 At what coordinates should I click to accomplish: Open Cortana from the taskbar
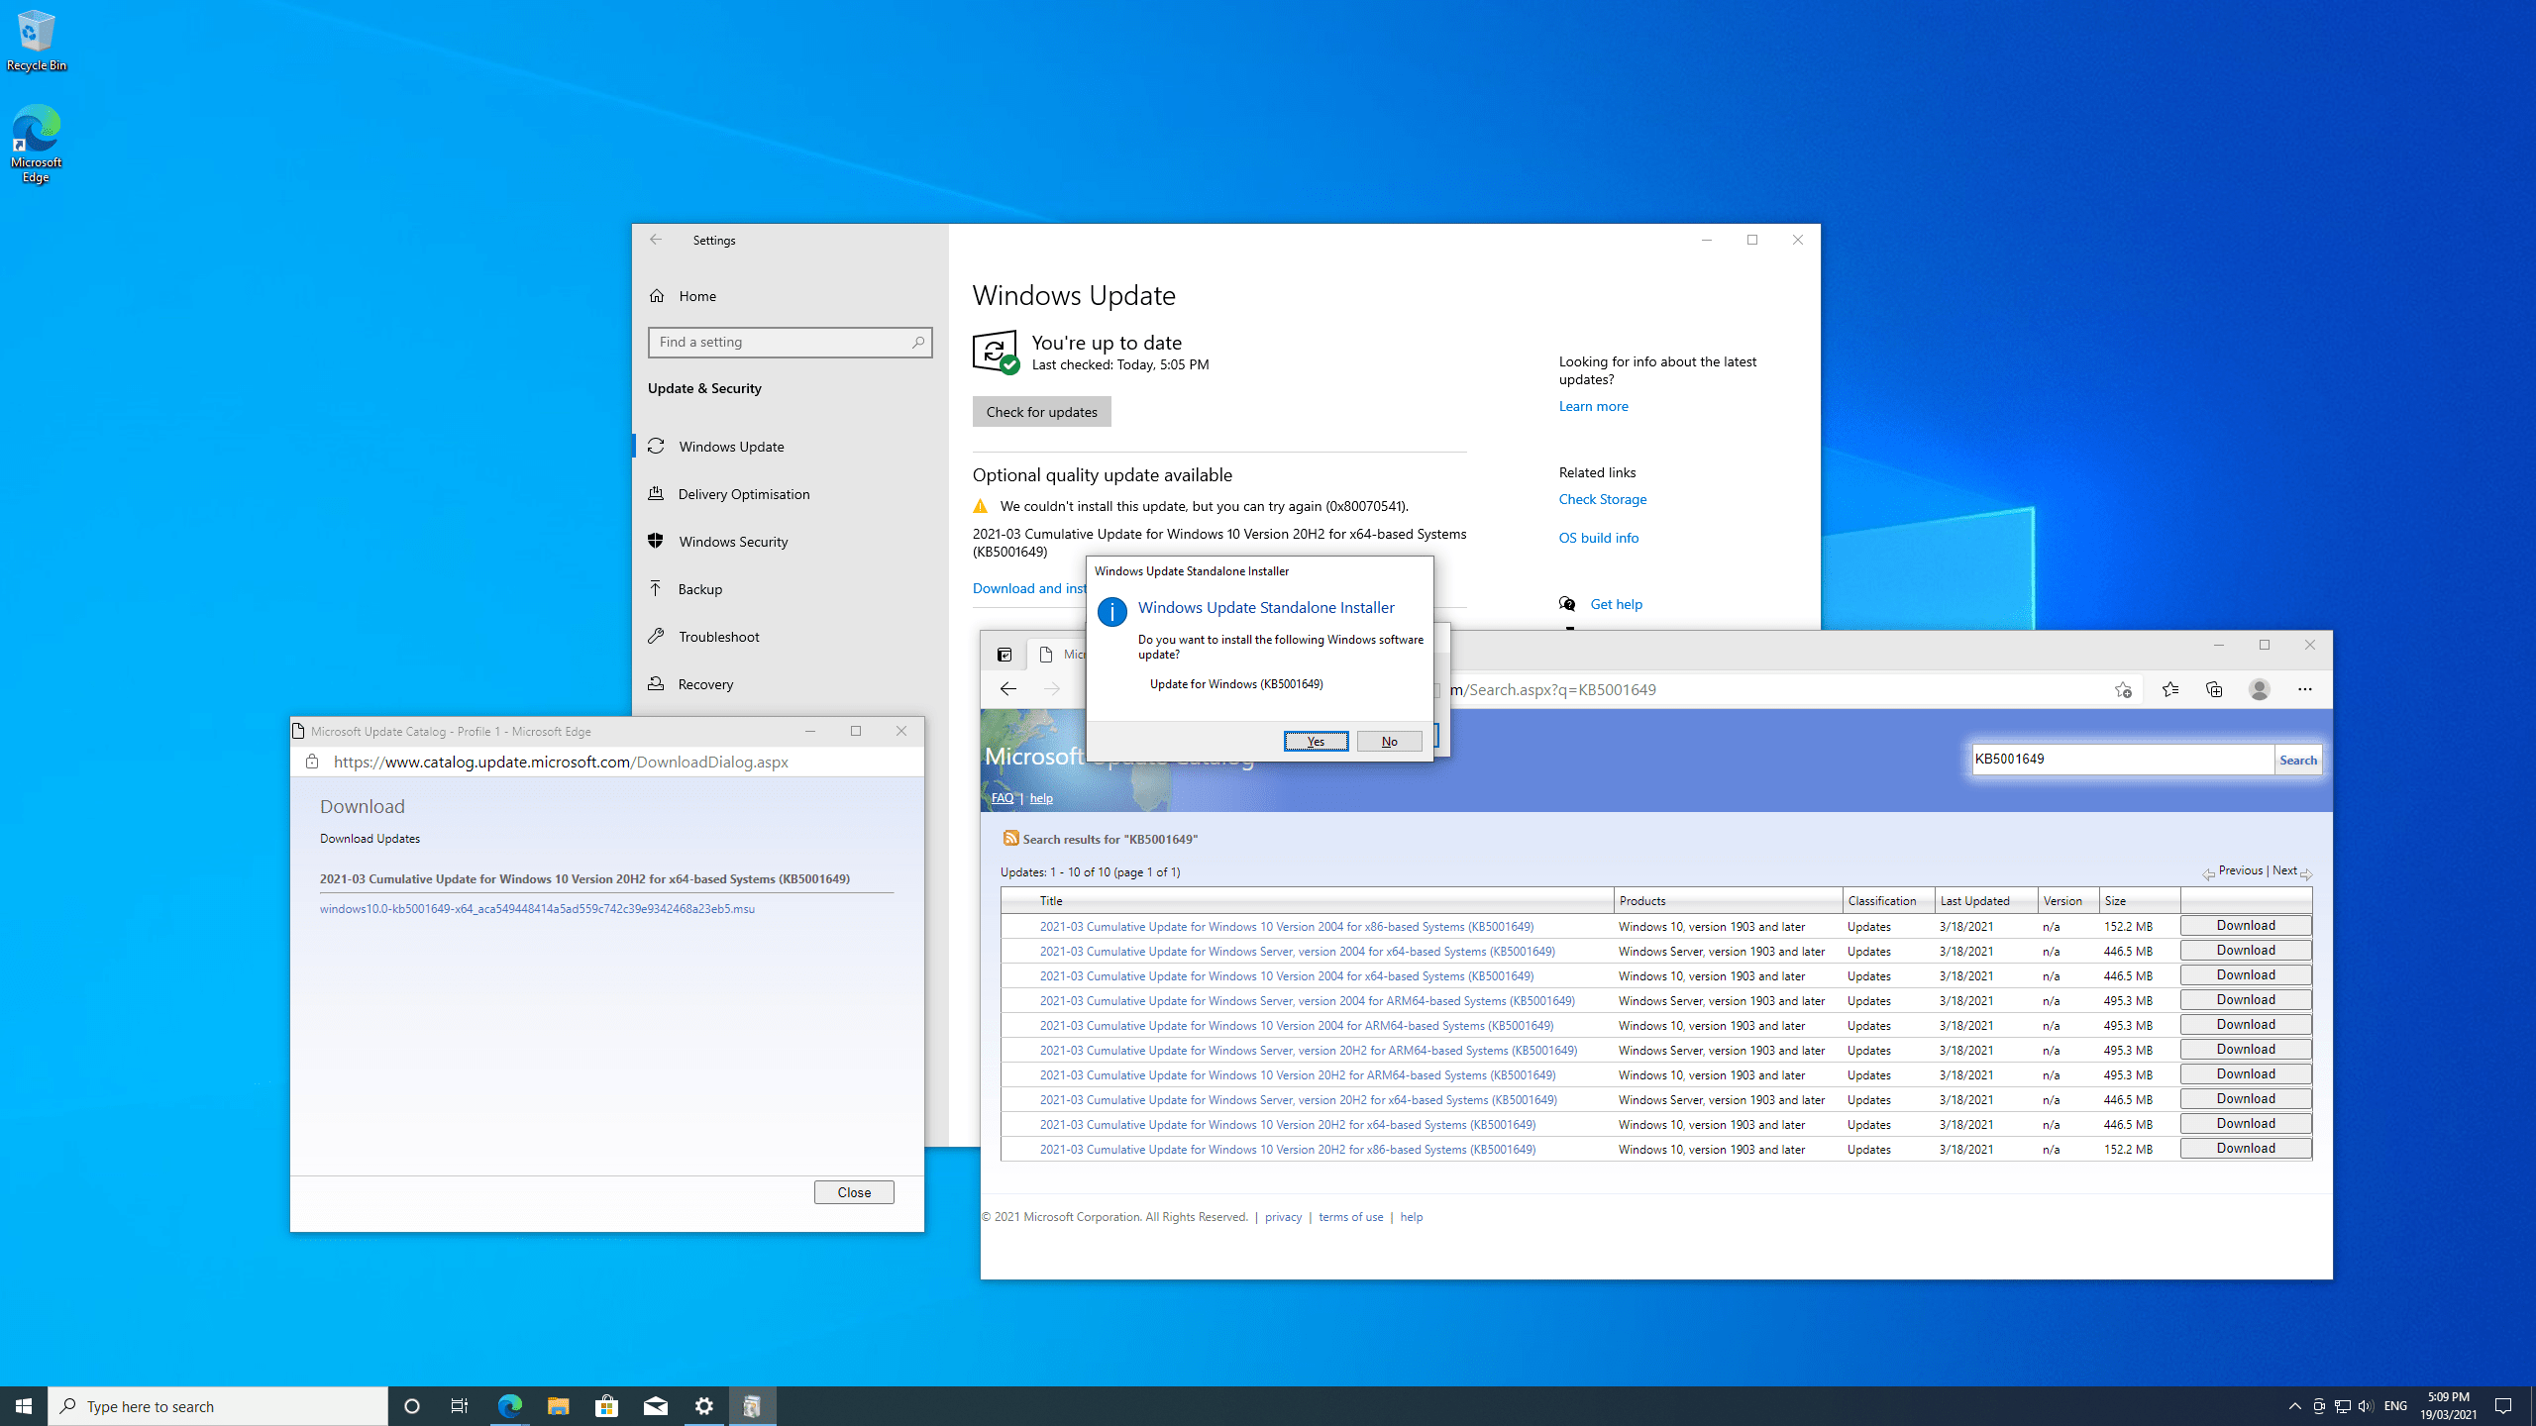[412, 1406]
